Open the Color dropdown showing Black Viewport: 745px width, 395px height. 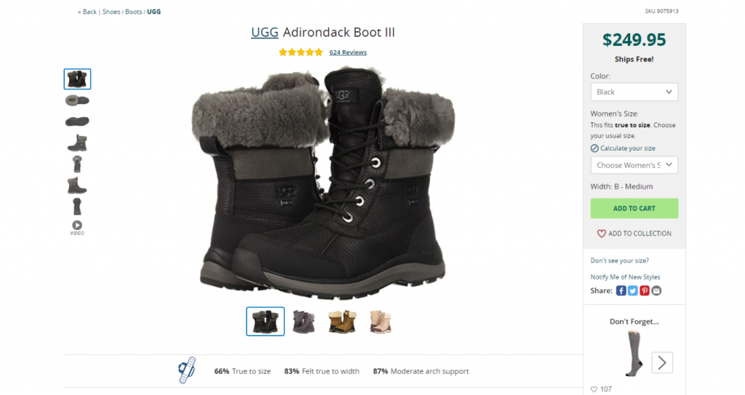tap(634, 92)
